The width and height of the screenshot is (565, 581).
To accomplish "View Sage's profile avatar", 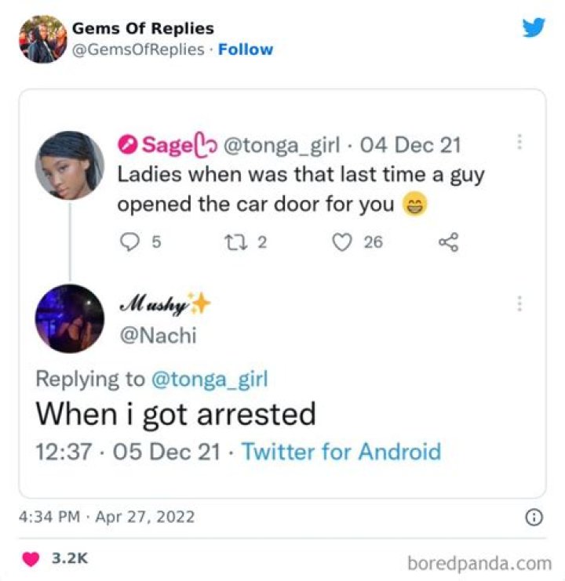I will click(70, 165).
